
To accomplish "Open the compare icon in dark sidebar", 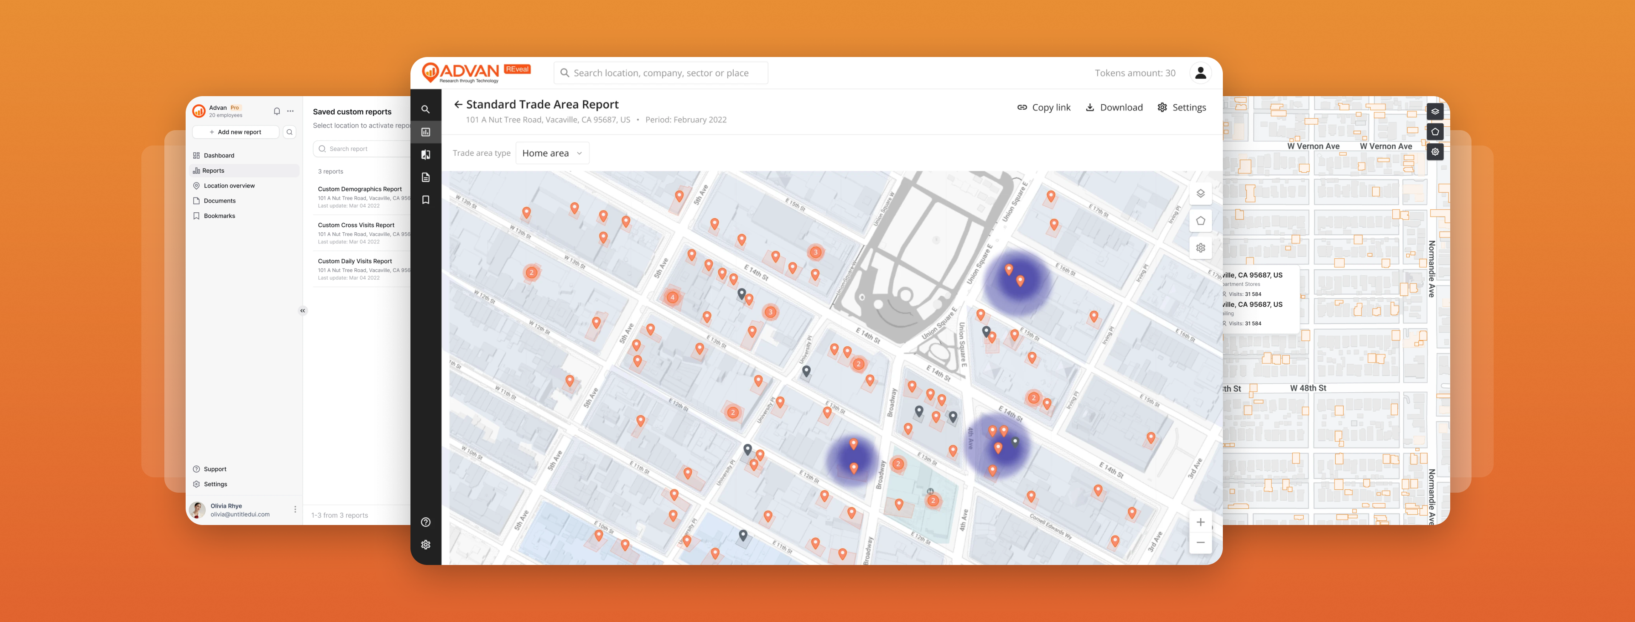I will [x=425, y=155].
